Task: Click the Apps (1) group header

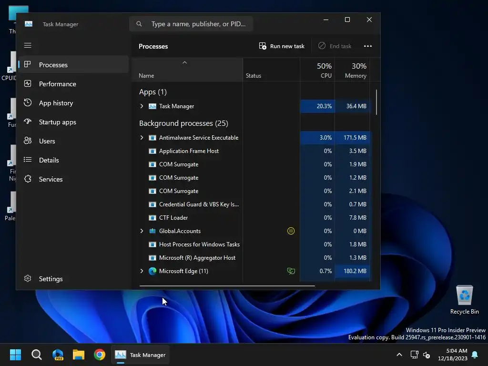Action: [153, 92]
